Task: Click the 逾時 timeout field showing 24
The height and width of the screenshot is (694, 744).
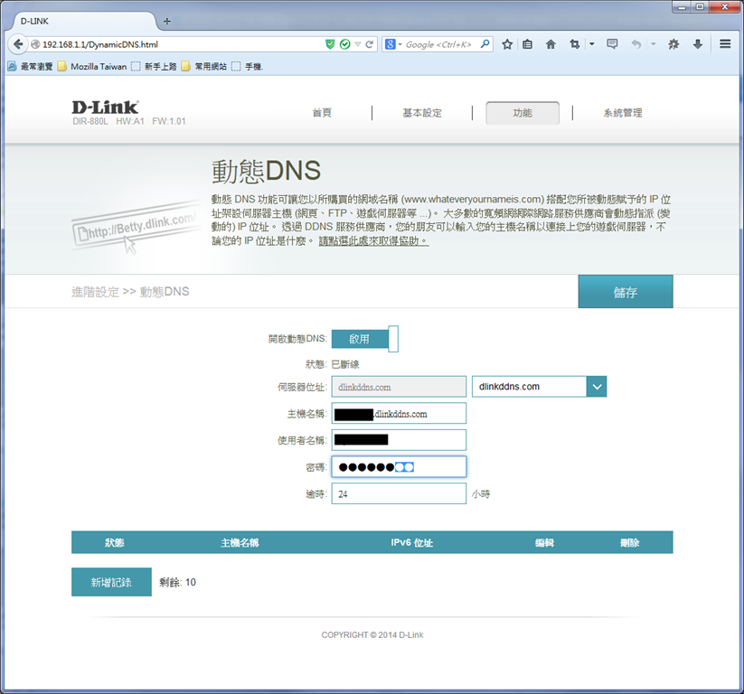Action: (399, 493)
